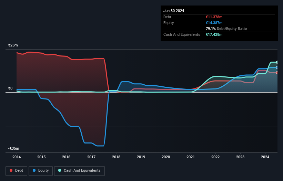Image resolution: width=283 pixels, height=181 pixels.
Task: Click the -€35m y-axis label
Action: pyautogui.click(x=14, y=148)
